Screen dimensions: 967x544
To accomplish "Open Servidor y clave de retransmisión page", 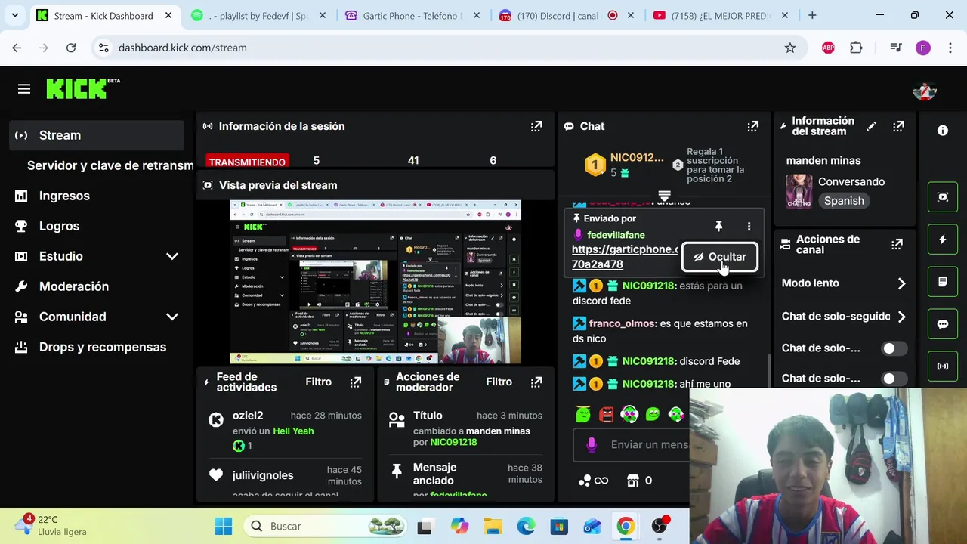I will coord(110,165).
